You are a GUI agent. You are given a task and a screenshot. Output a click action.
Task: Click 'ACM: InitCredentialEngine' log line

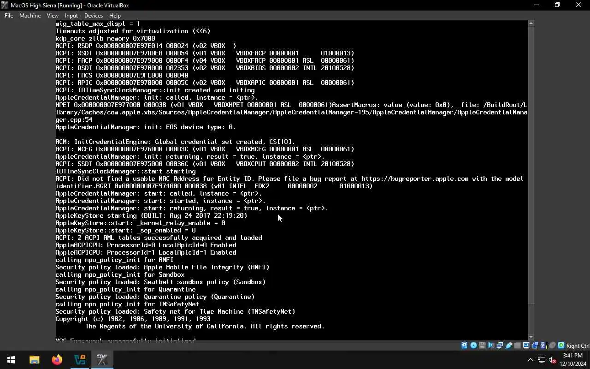coord(175,142)
